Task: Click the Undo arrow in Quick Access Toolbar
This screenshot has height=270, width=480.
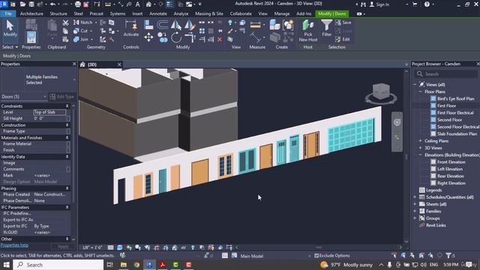Action: 52,4
